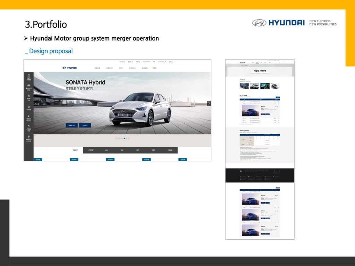The image size is (355, 266).
Task: Click the download icon in the left sidebar
Action: point(28,116)
